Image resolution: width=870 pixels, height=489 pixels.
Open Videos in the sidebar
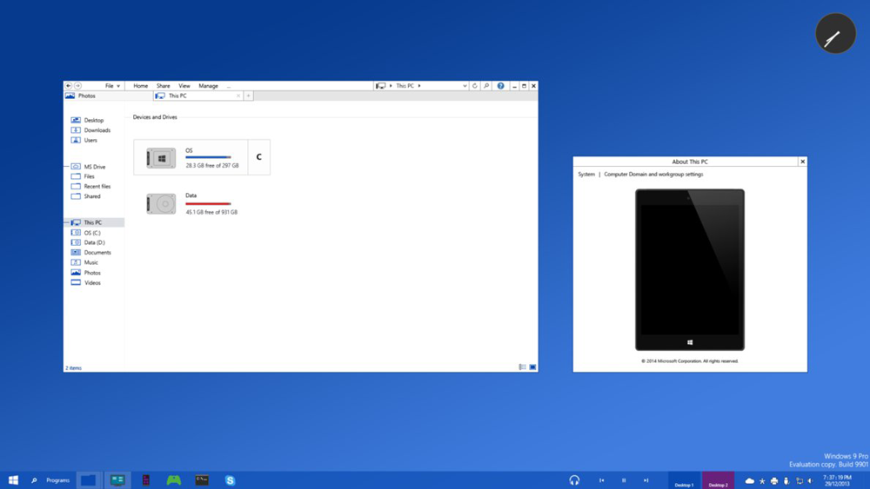[x=86, y=282]
